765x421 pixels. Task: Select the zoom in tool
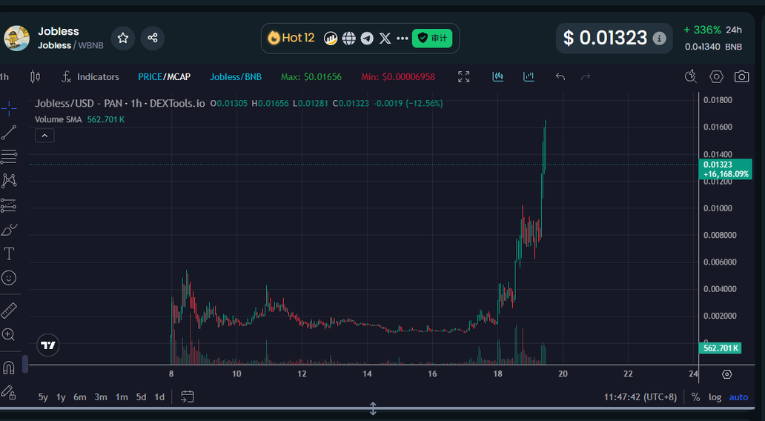click(x=9, y=335)
